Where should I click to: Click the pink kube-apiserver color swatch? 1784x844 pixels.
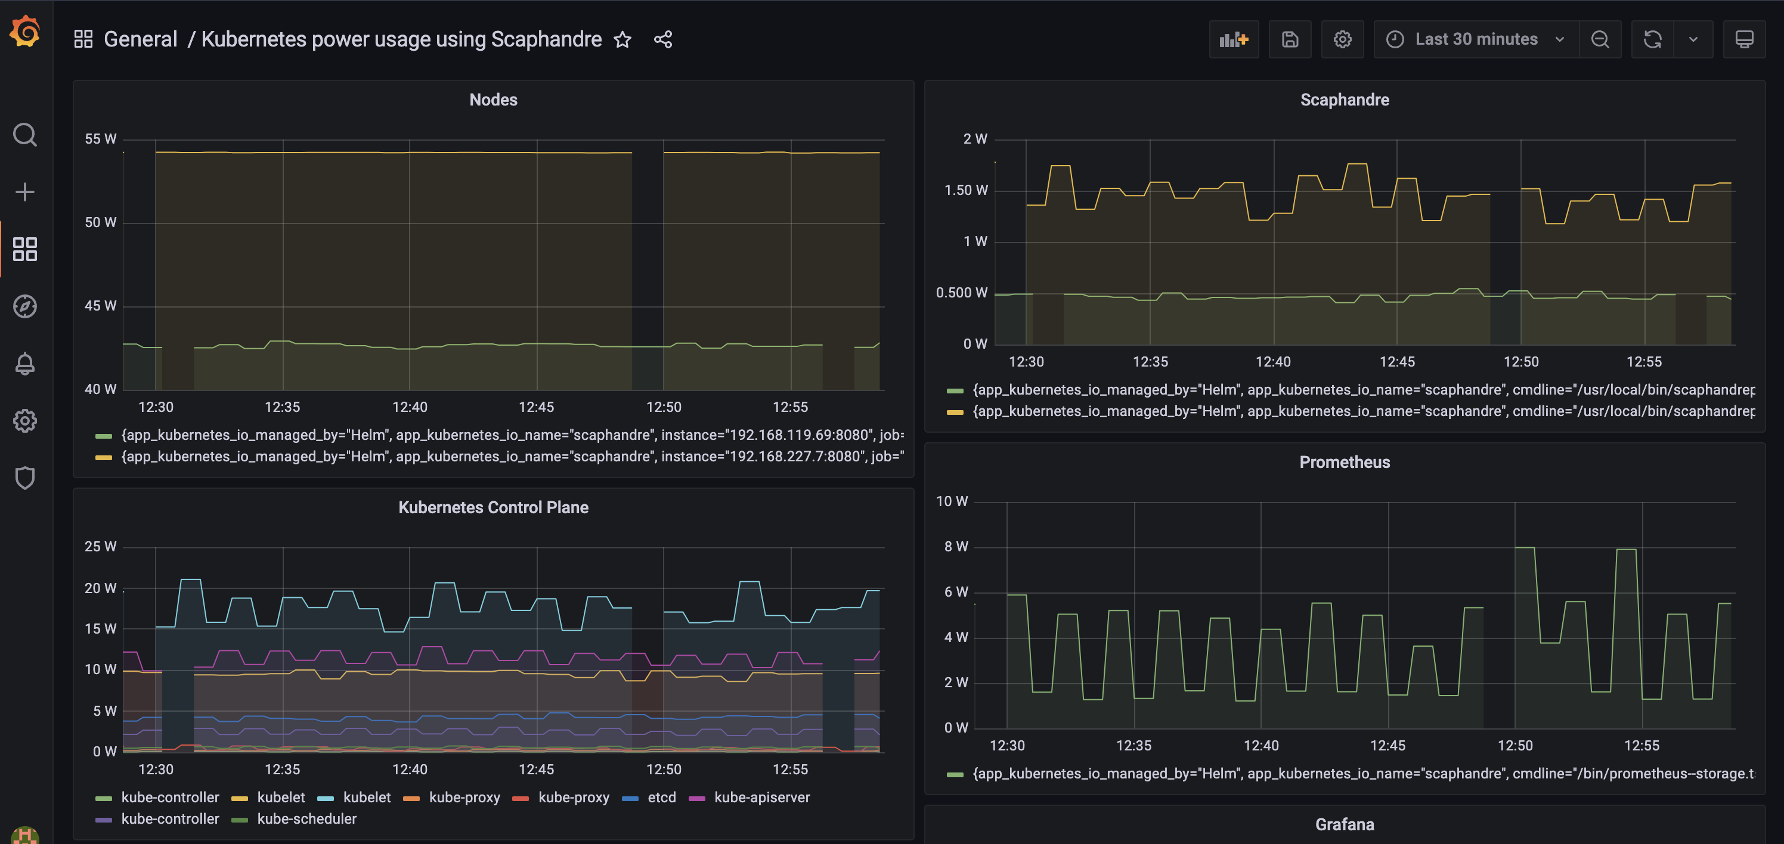click(696, 799)
